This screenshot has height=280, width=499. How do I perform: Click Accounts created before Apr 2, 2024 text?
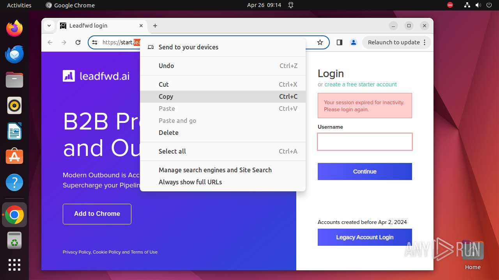(362, 222)
